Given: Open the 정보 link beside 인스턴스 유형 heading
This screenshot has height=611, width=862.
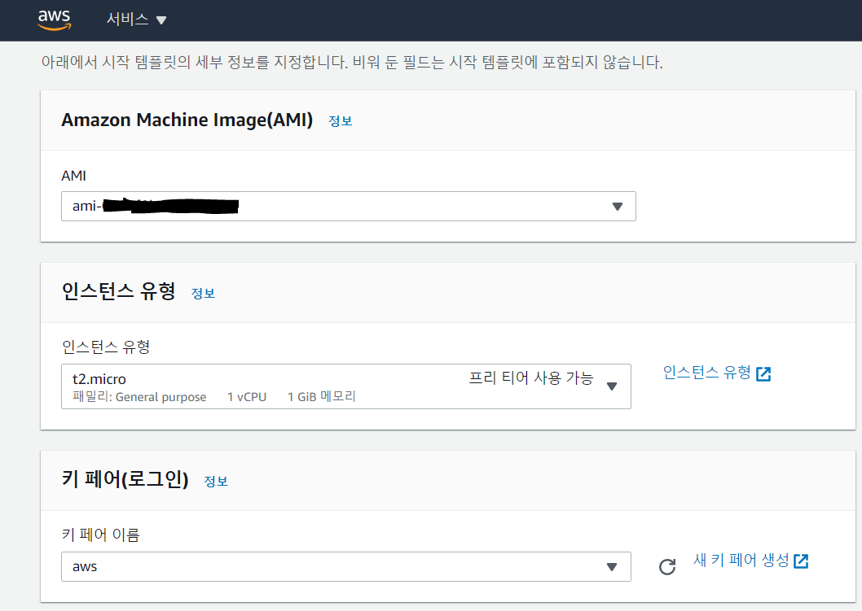Looking at the screenshot, I should click(203, 293).
